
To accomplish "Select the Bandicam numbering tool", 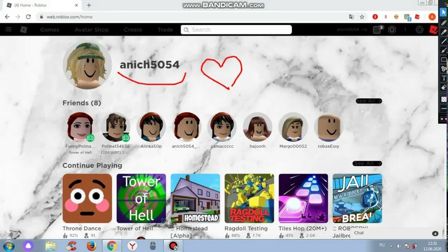I will click(443, 69).
